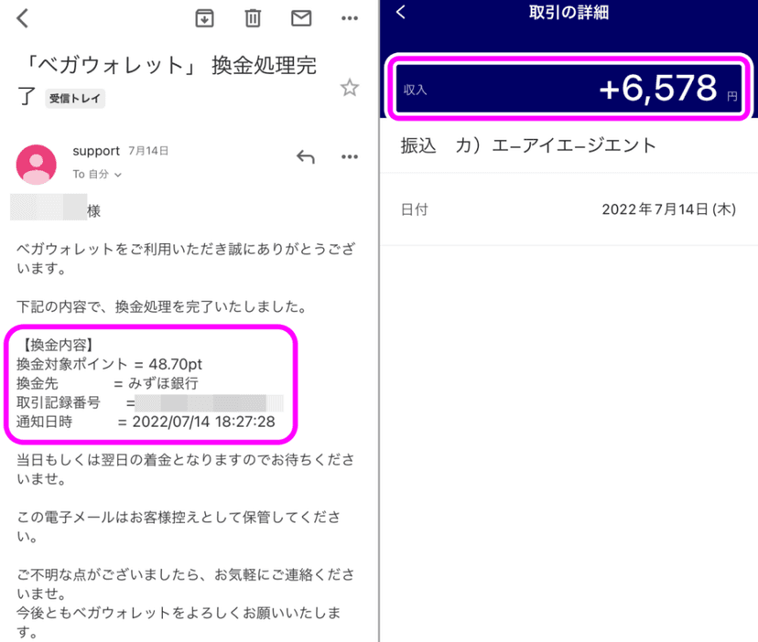Tap the +6,578 income amount
The width and height of the screenshot is (758, 642).
pos(658,88)
